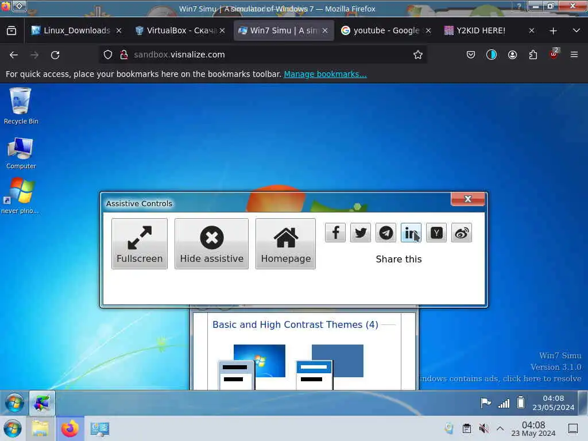Open the Firefox account icon
The height and width of the screenshot is (441, 588).
click(512, 55)
